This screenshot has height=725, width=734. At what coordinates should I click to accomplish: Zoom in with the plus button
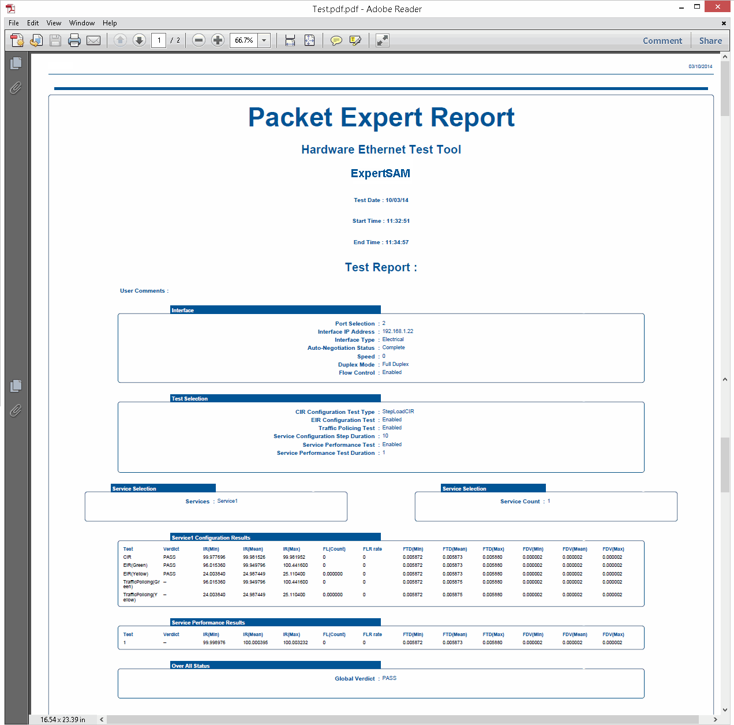tap(218, 40)
